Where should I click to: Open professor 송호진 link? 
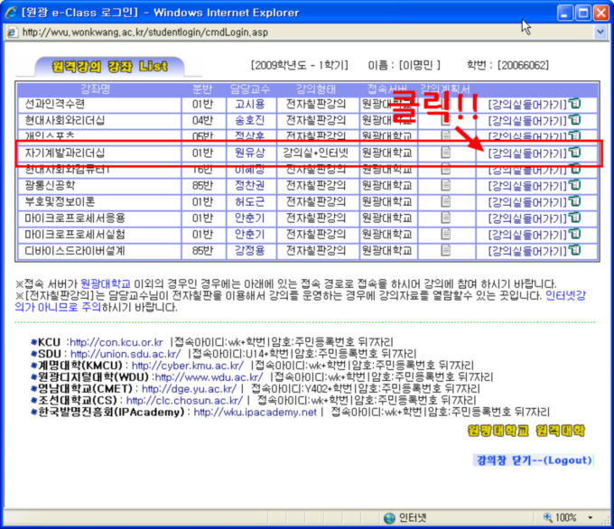(x=250, y=120)
